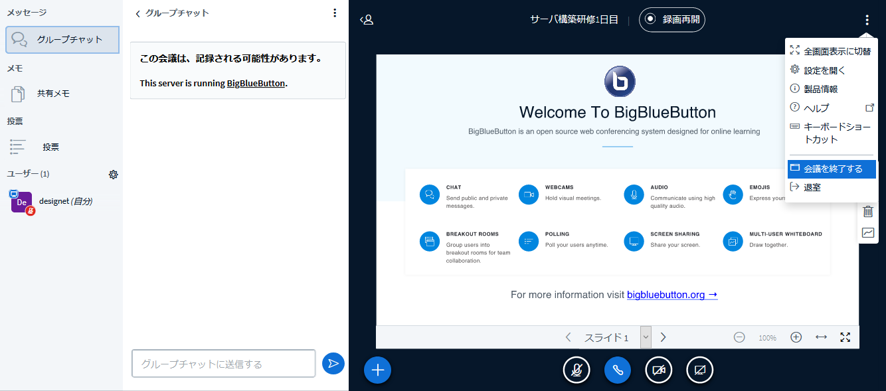Open the blue plus actions button
This screenshot has height=391, width=886.
coord(378,370)
